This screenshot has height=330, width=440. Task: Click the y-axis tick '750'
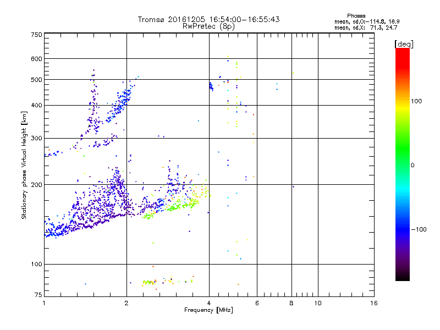click(36, 35)
